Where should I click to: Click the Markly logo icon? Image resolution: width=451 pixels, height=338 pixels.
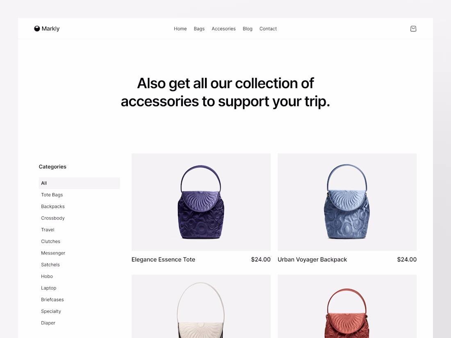click(x=37, y=28)
